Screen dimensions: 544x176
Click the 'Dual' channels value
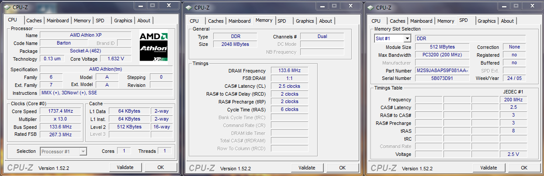322,36
